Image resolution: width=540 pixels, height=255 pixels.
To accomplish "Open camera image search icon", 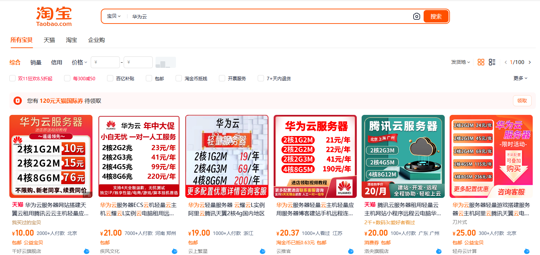I will pyautogui.click(x=416, y=16).
